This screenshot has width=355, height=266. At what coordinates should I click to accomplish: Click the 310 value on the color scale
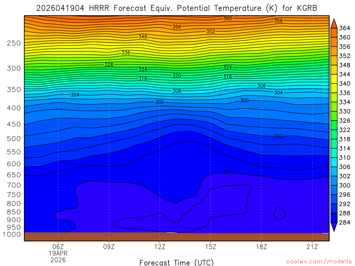pos(345,158)
